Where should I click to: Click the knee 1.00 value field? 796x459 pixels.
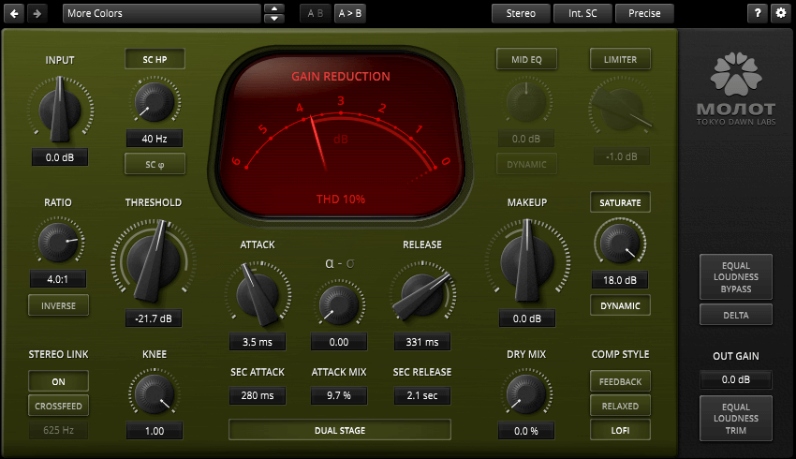(155, 431)
